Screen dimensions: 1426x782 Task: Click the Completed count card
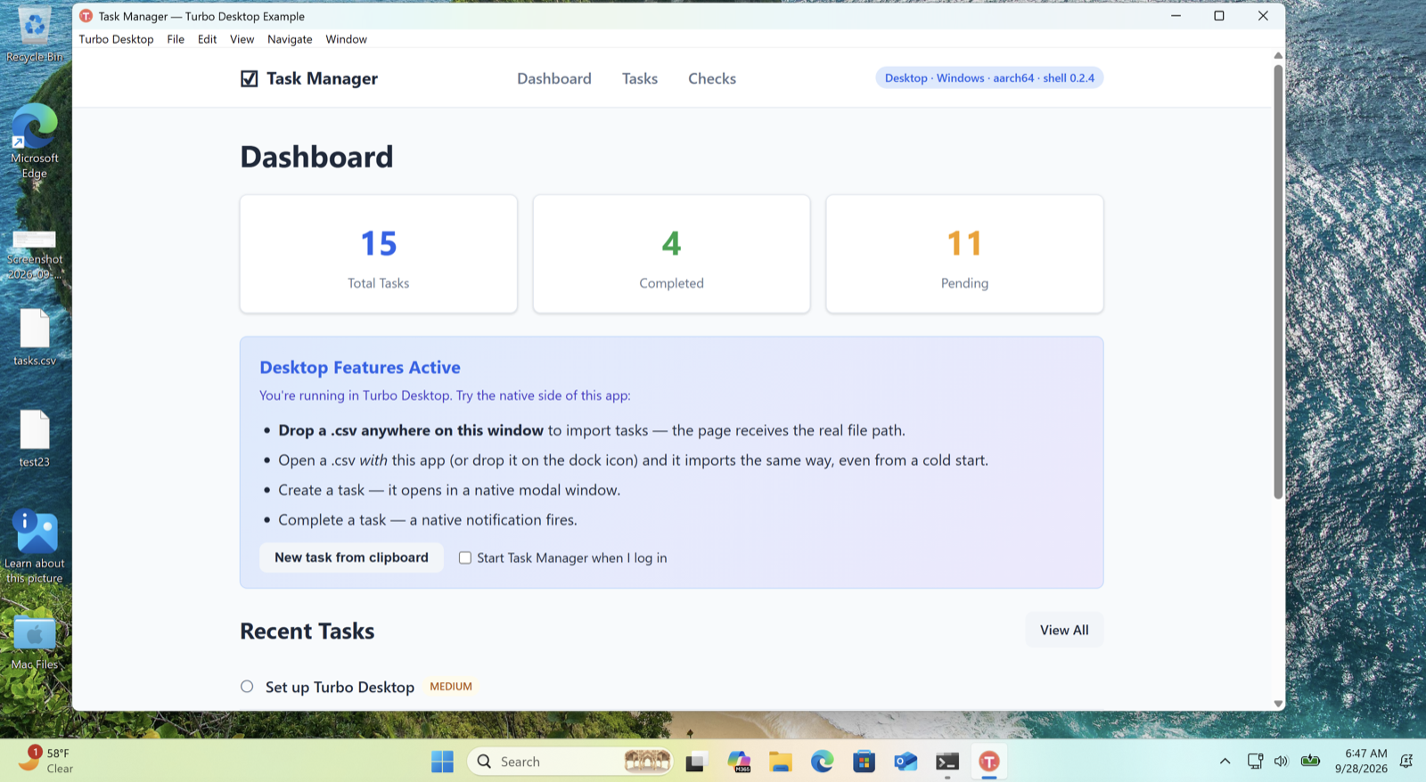tap(671, 254)
